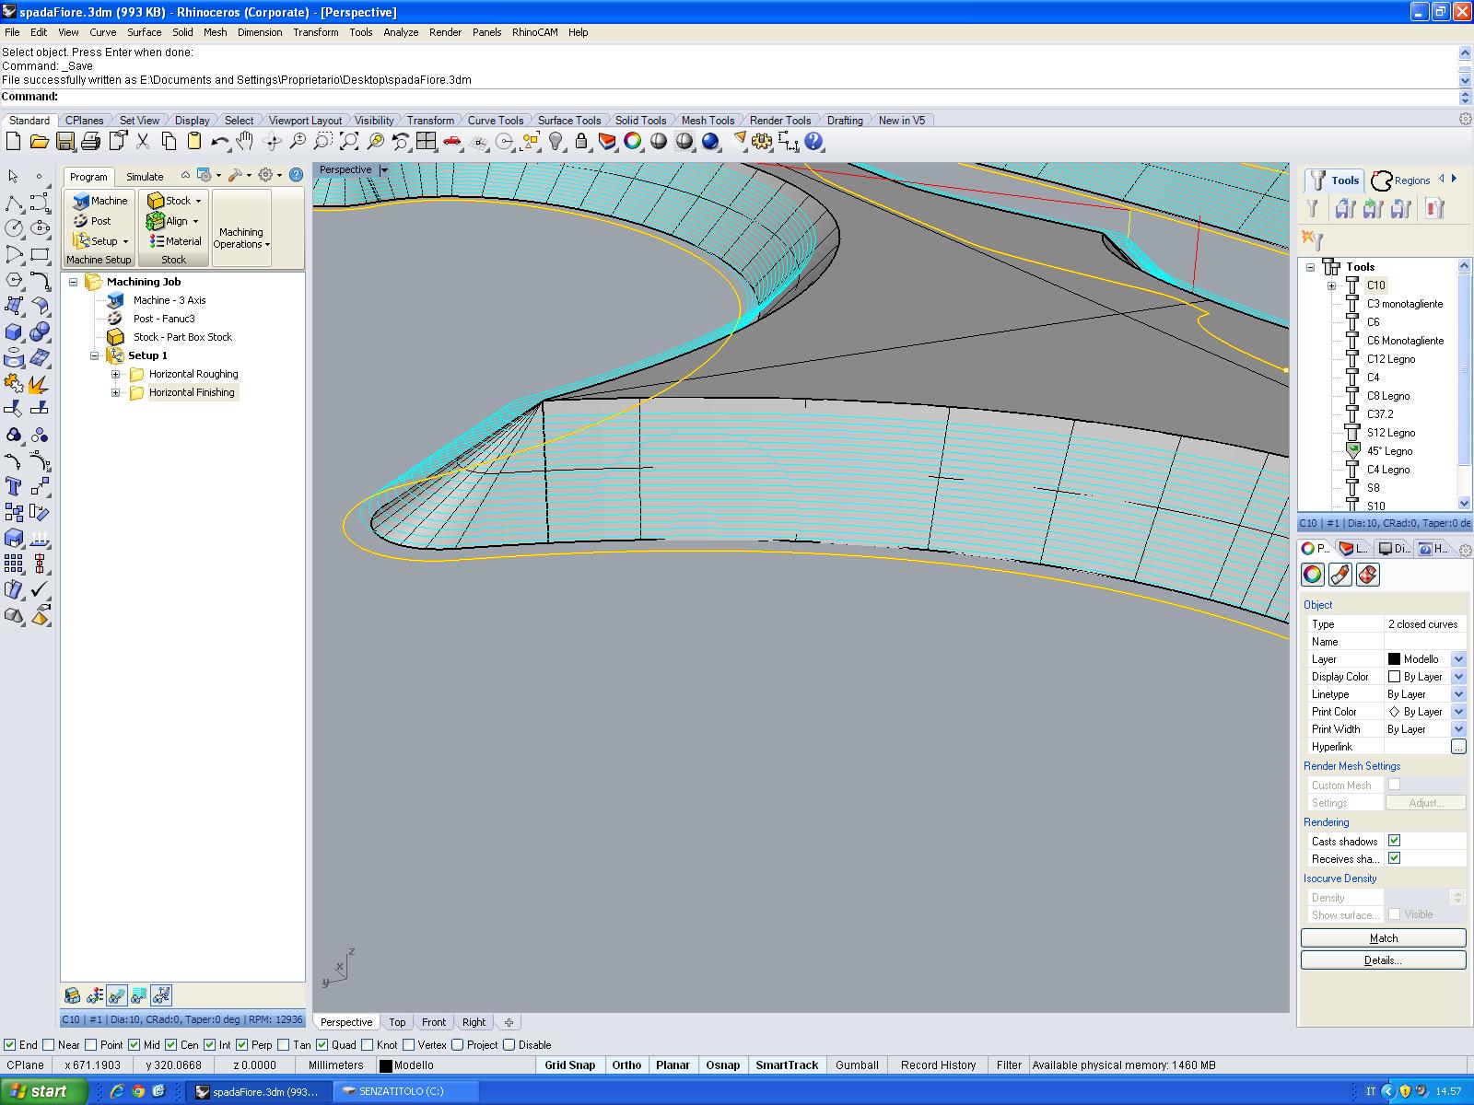
Task: Click the Zoom extents icon
Action: tap(349, 141)
